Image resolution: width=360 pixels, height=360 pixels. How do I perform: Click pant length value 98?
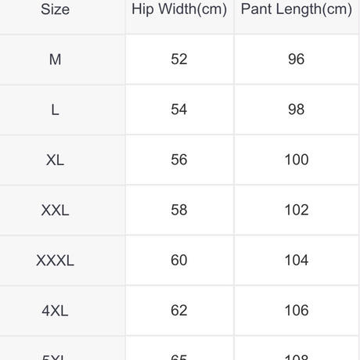coord(297,110)
